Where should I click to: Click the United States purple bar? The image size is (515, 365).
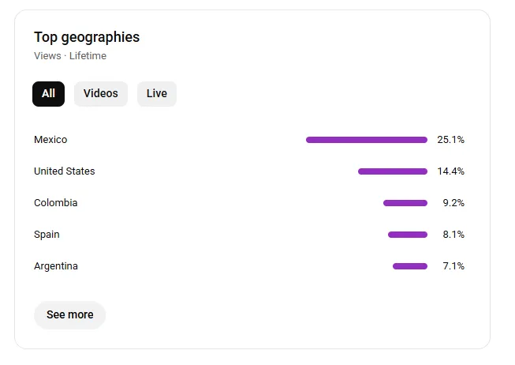pos(393,171)
